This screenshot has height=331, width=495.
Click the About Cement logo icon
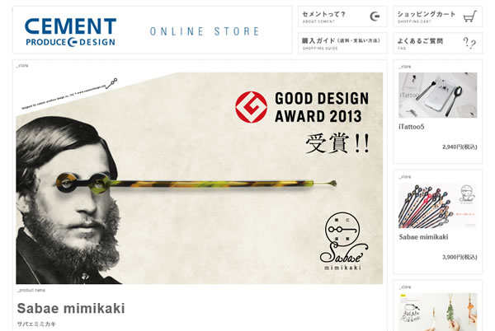pyautogui.click(x=375, y=16)
